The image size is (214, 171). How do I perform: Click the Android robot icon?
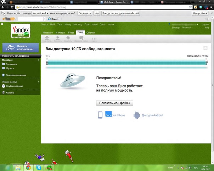pos(137,115)
